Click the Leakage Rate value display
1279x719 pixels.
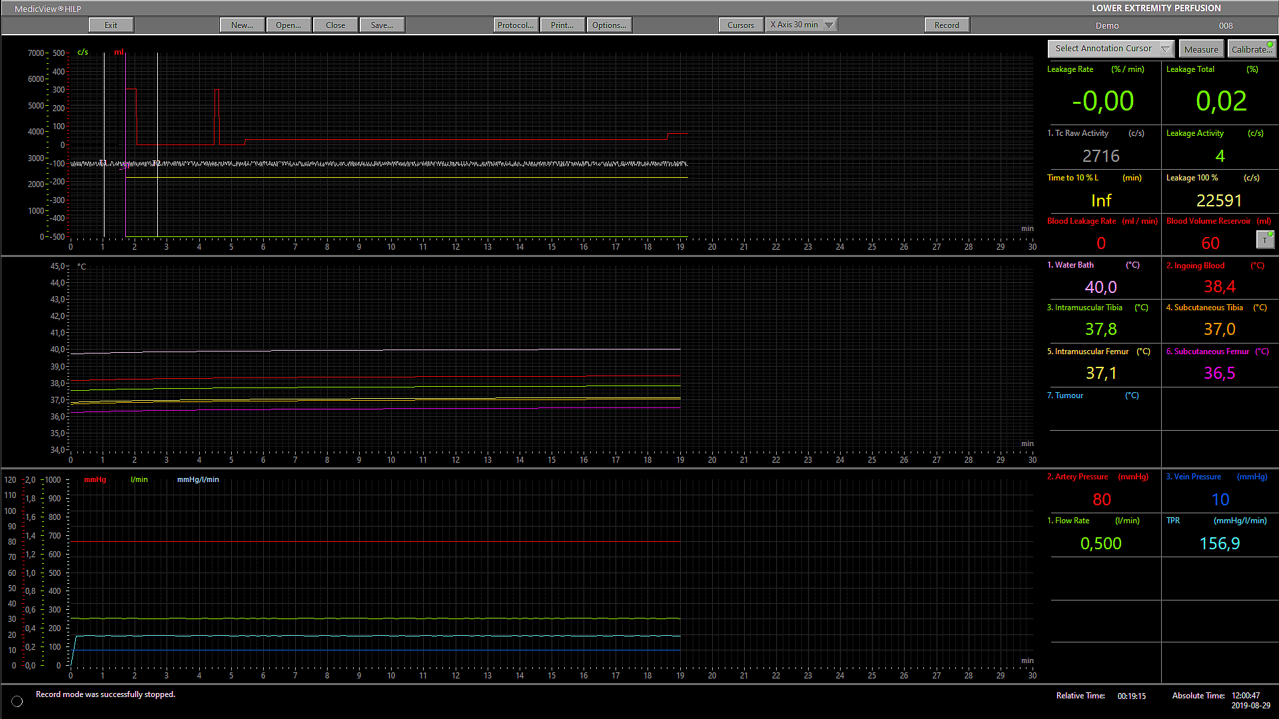[1102, 101]
